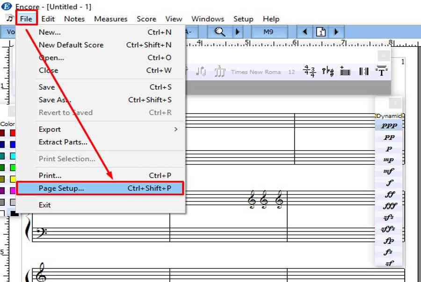Expand the Export submenu

(176, 130)
